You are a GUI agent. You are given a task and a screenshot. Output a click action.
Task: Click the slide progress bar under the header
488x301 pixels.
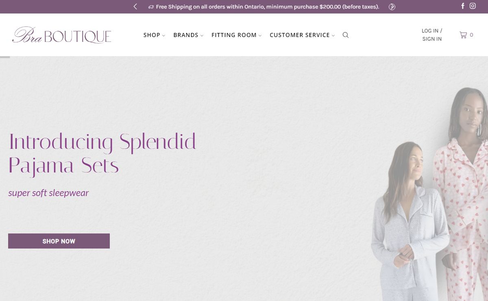coord(5,57)
